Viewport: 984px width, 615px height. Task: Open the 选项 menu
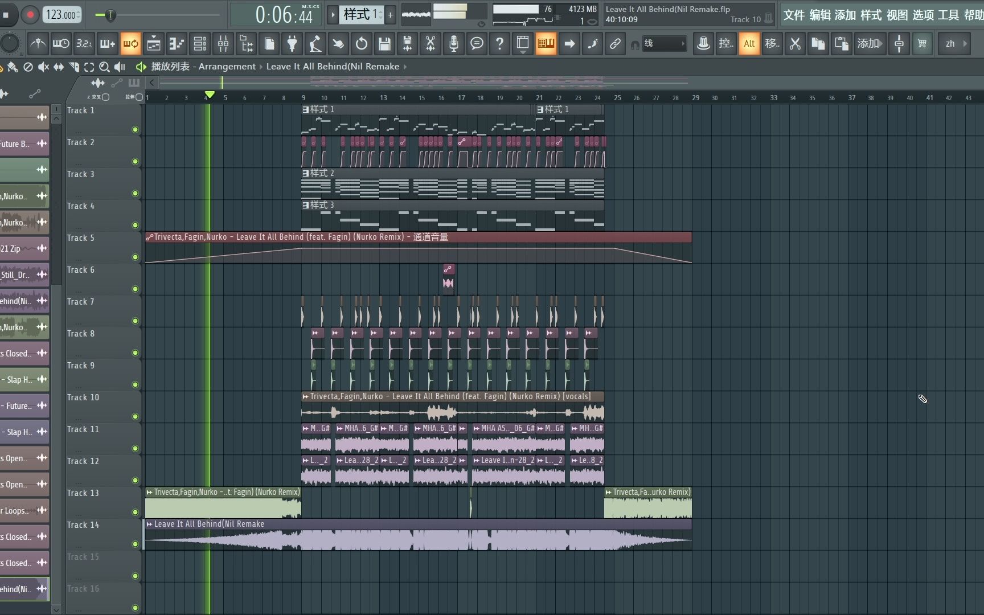coord(923,15)
